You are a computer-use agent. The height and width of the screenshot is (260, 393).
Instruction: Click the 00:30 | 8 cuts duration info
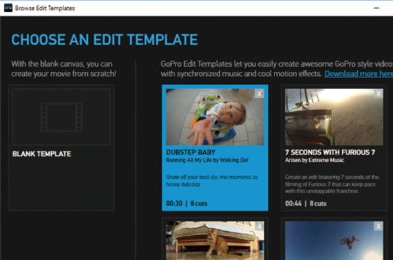coord(187,203)
